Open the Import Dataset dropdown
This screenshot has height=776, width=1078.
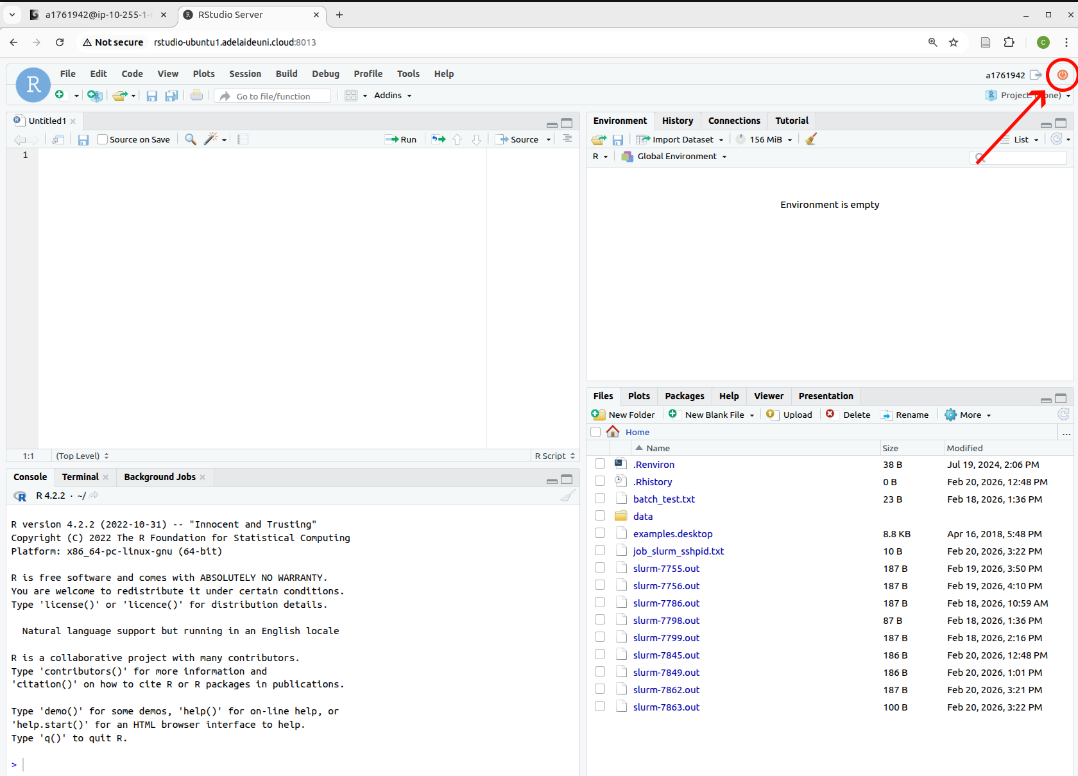click(x=680, y=139)
